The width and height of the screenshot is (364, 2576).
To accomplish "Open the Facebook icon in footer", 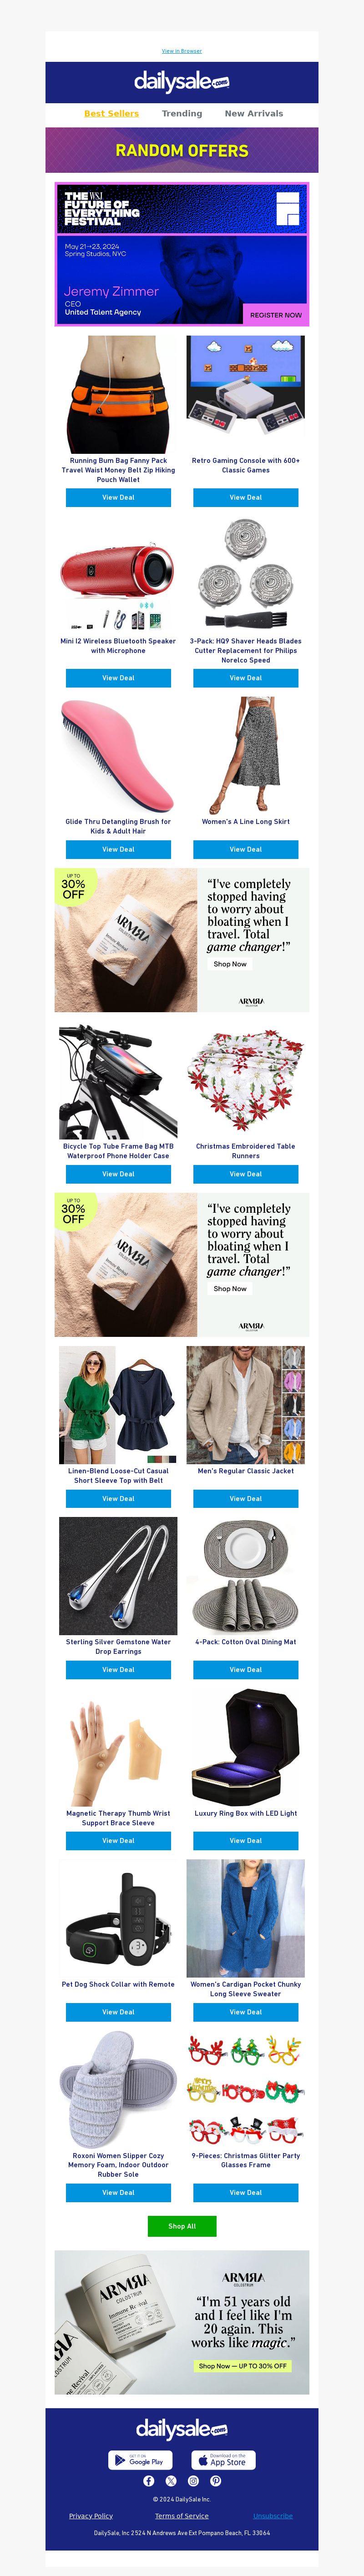I will tap(148, 2481).
